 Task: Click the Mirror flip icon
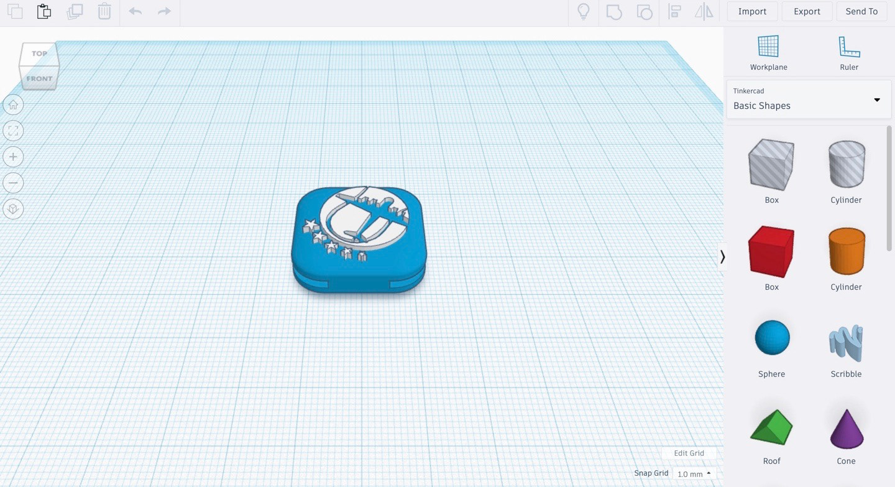(704, 11)
